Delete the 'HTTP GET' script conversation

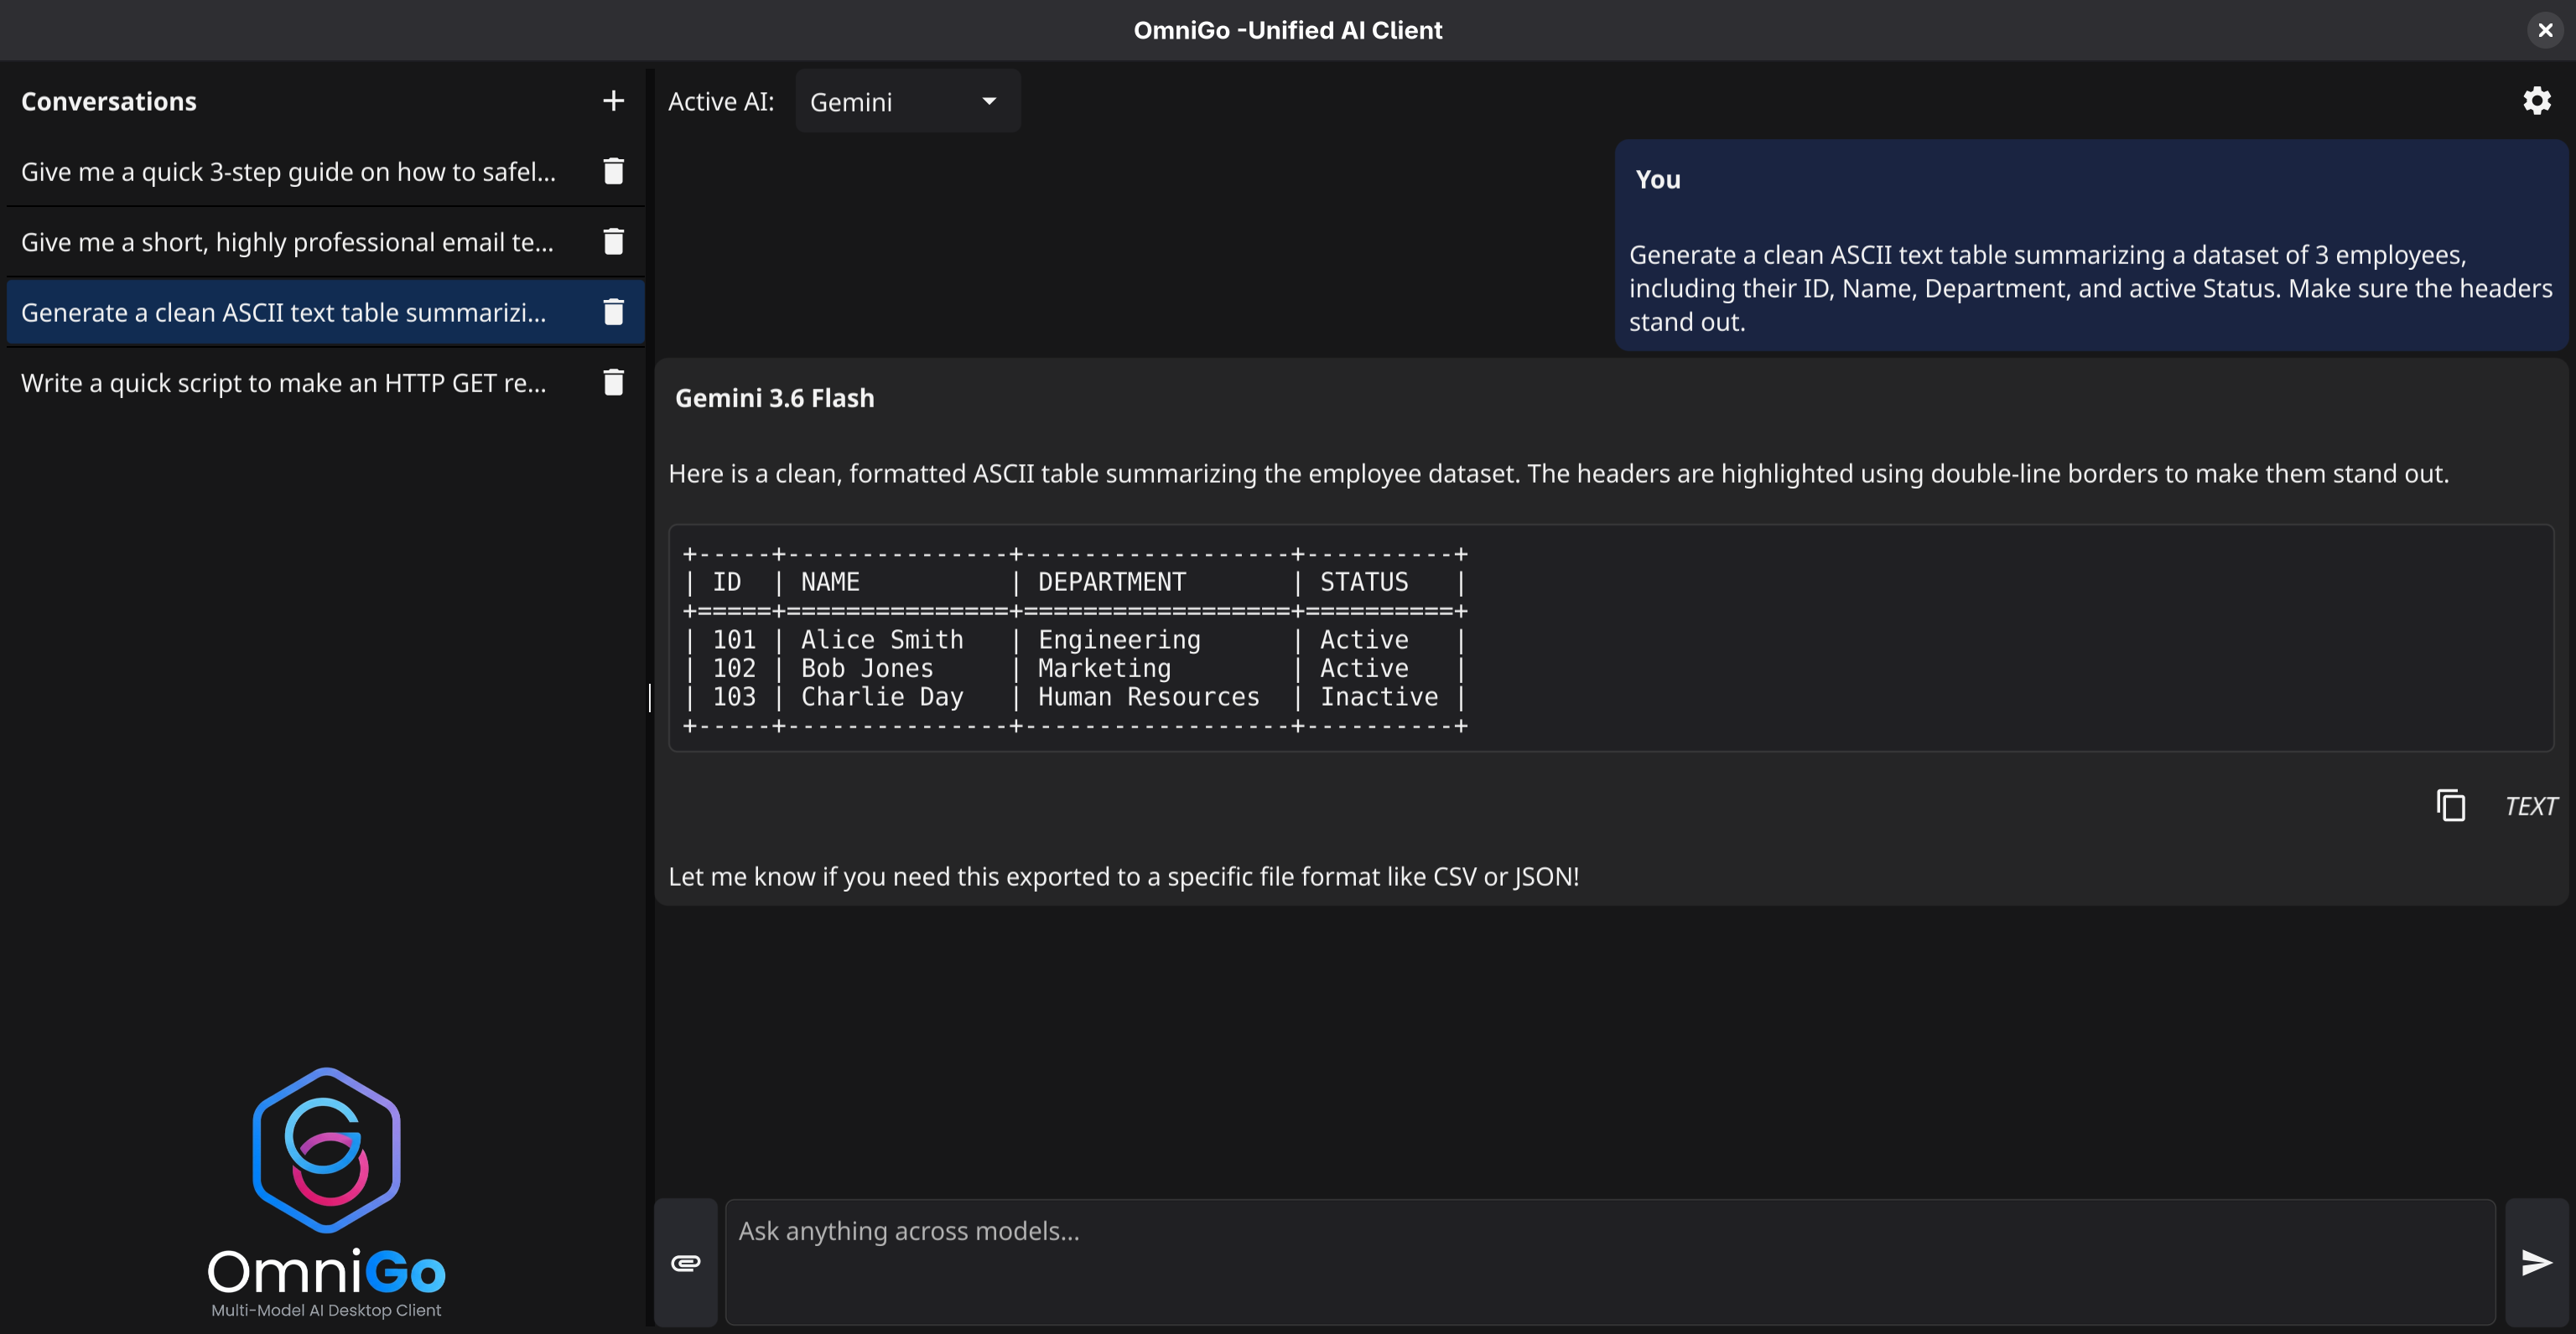point(613,383)
